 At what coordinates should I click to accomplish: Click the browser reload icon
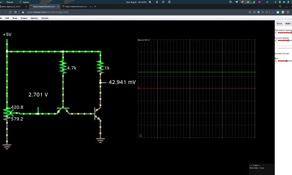(11, 12)
